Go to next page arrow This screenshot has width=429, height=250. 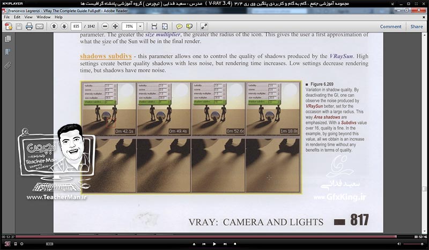[64, 26]
